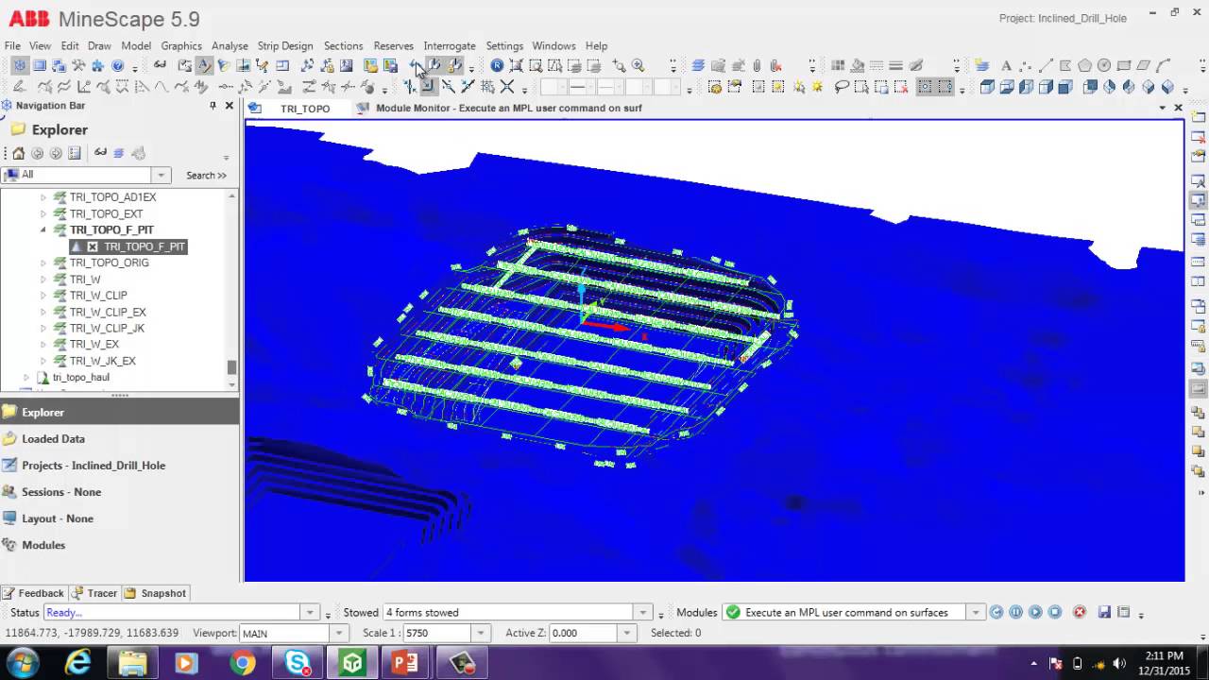The image size is (1209, 680).
Task: Click the zoom-in magnifier toolbar icon
Action: pyautogui.click(x=639, y=66)
